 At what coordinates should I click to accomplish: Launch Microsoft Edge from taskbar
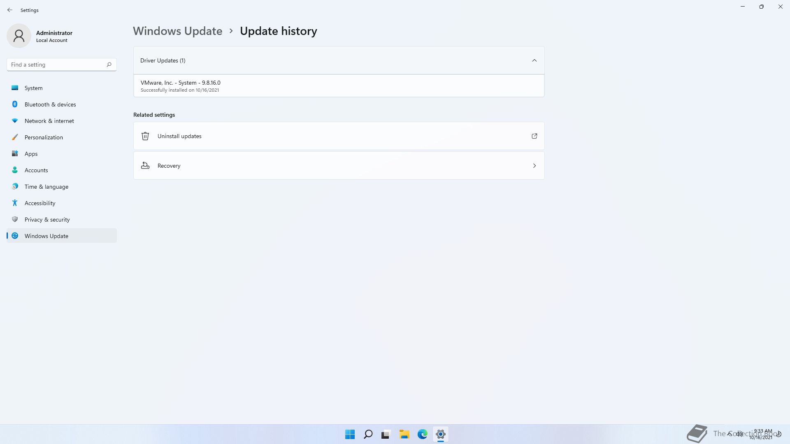pyautogui.click(x=422, y=434)
